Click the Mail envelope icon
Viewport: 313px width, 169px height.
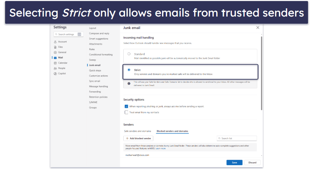coord(55,58)
